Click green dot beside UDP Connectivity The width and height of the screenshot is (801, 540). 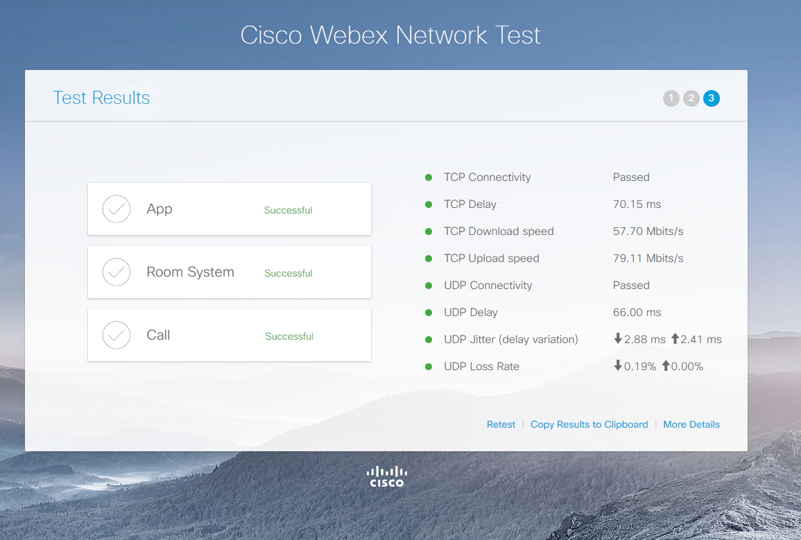pos(429,286)
